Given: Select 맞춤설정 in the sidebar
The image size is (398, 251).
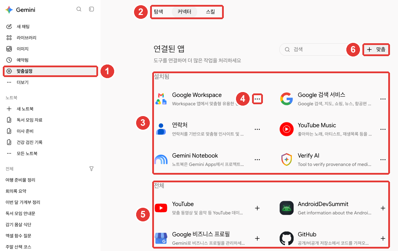Looking at the screenshot, I should (50, 71).
